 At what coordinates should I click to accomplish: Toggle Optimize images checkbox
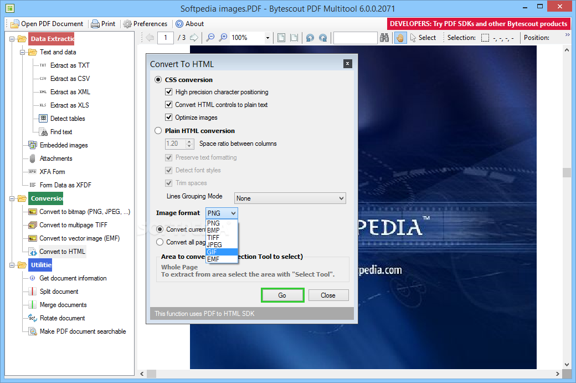168,118
